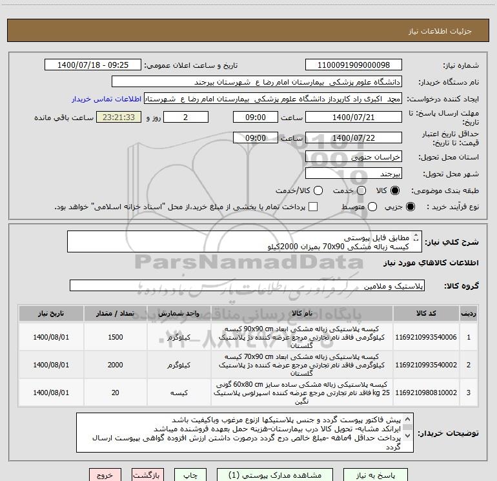Click product code 1169210980810002
497x481 pixels.
click(x=426, y=392)
